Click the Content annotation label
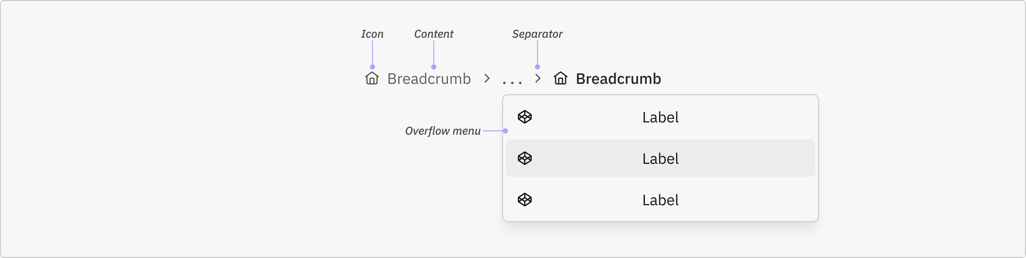1026x258 pixels. [433, 34]
